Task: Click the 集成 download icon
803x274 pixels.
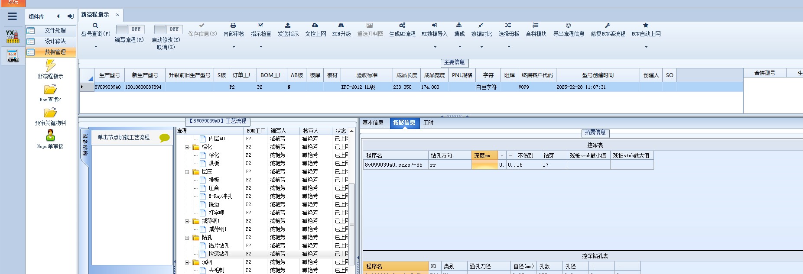Action: click(459, 26)
